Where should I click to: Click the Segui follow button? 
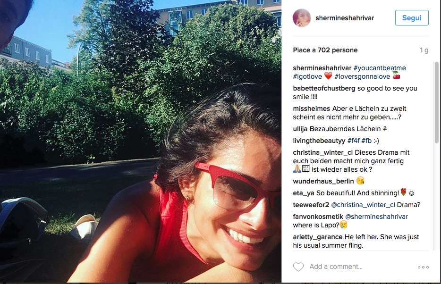[412, 18]
